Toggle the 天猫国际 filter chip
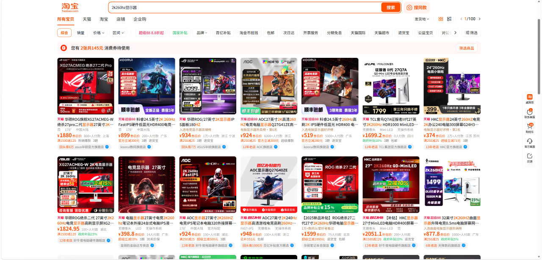 (358, 33)
